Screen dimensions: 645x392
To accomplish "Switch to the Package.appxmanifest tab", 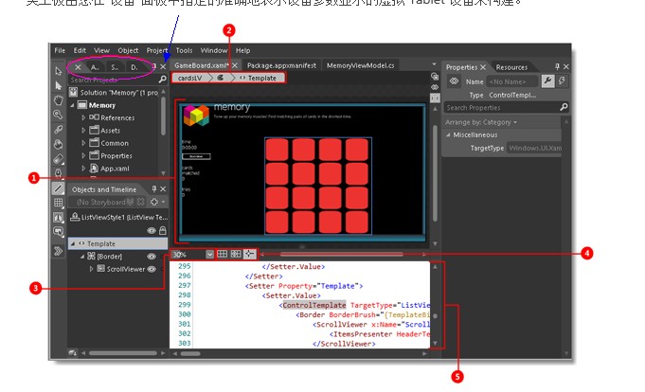I will click(281, 65).
